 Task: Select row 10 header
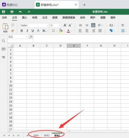(11, 86)
